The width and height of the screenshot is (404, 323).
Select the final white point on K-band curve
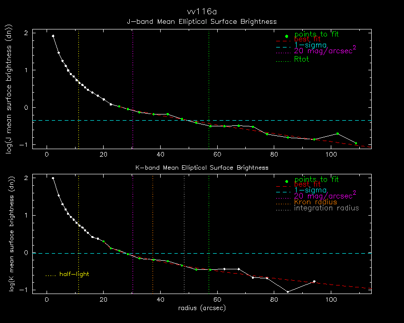coord(314,282)
